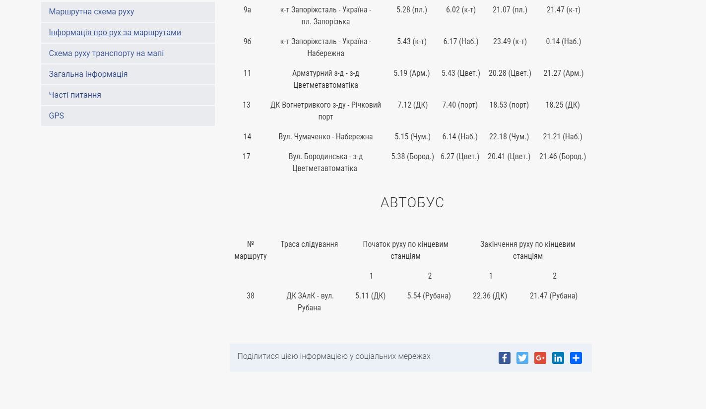Select Інформація про рух за маршрутами
Screen dimensions: 706x409
coord(115,33)
